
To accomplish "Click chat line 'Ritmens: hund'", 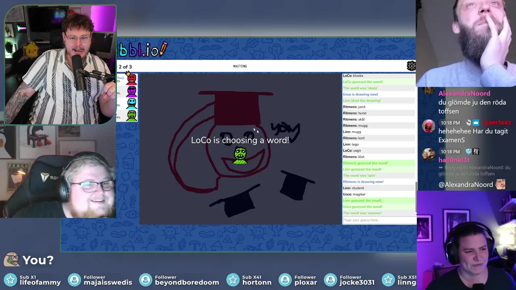I will pos(379,113).
